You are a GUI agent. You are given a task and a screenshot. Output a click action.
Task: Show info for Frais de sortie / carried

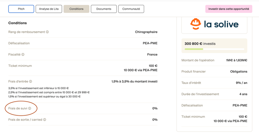[x=44, y=120]
